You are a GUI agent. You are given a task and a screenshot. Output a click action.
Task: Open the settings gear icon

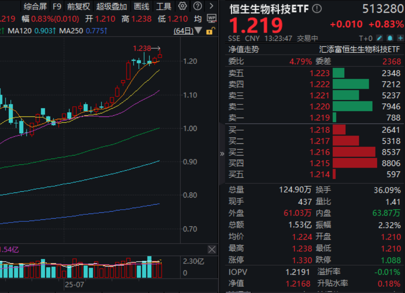coord(182,6)
